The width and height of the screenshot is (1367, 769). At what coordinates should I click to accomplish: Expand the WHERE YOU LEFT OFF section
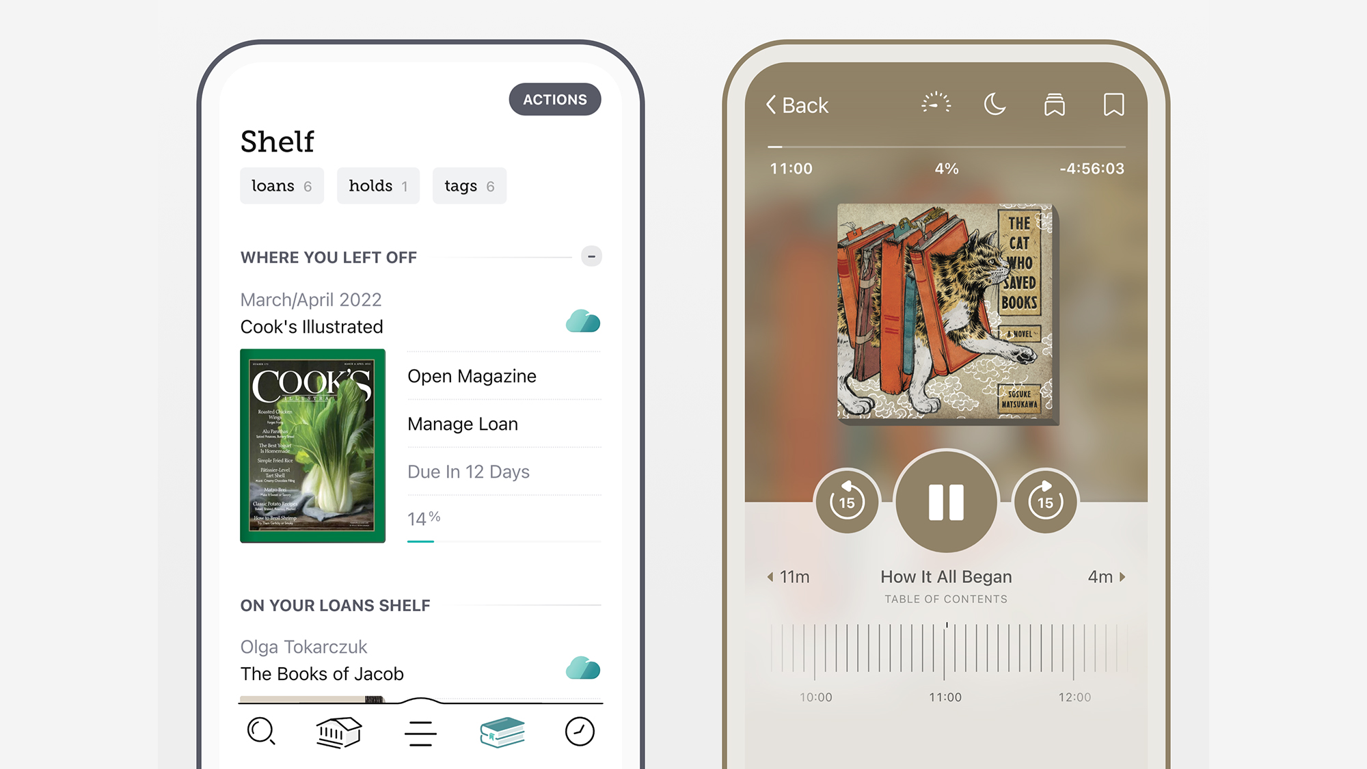tap(590, 257)
